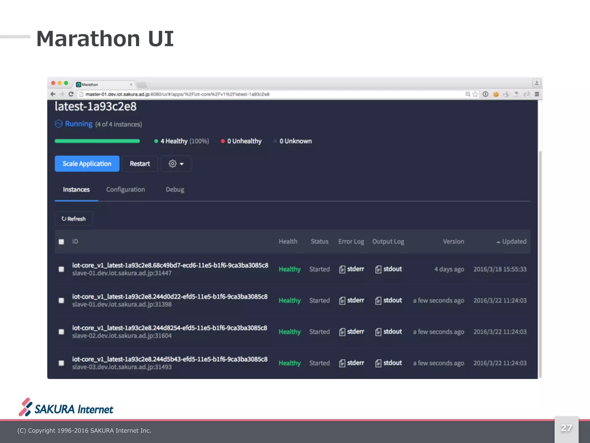Click the Scale Application button
Image resolution: width=590 pixels, height=443 pixels.
pos(87,164)
